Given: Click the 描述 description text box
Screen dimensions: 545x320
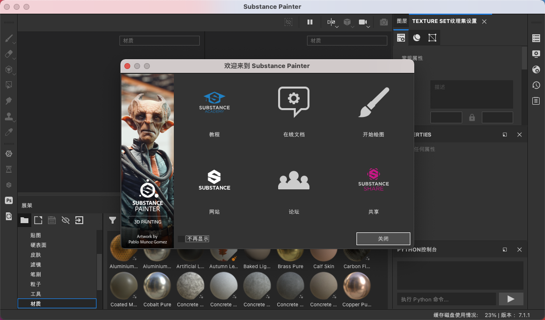Looking at the screenshot, I should (x=472, y=94).
